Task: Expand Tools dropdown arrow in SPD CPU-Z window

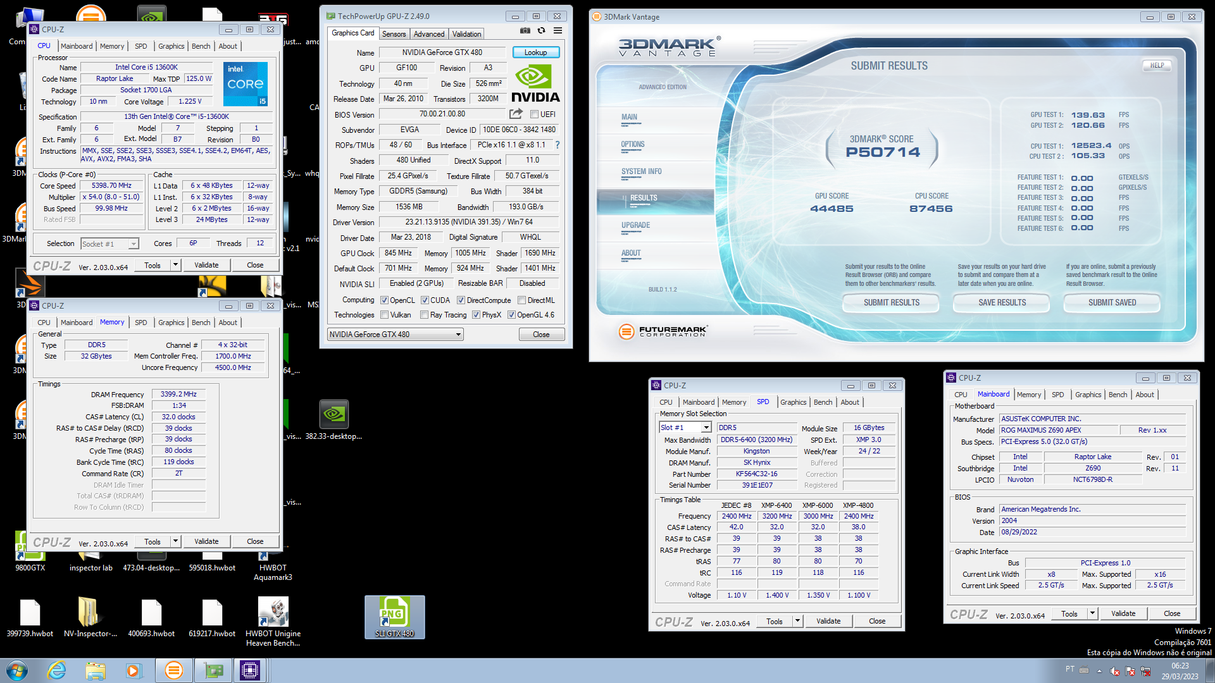Action: [798, 621]
